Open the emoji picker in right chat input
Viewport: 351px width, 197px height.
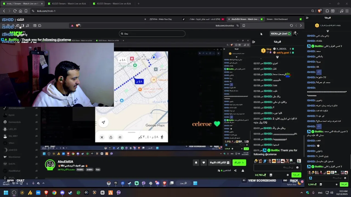click(345, 178)
